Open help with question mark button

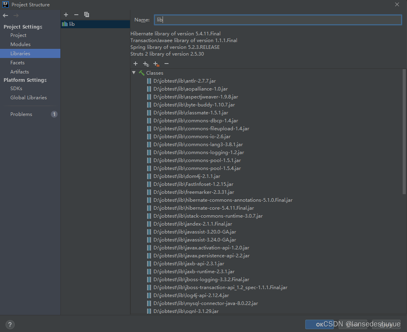10,324
